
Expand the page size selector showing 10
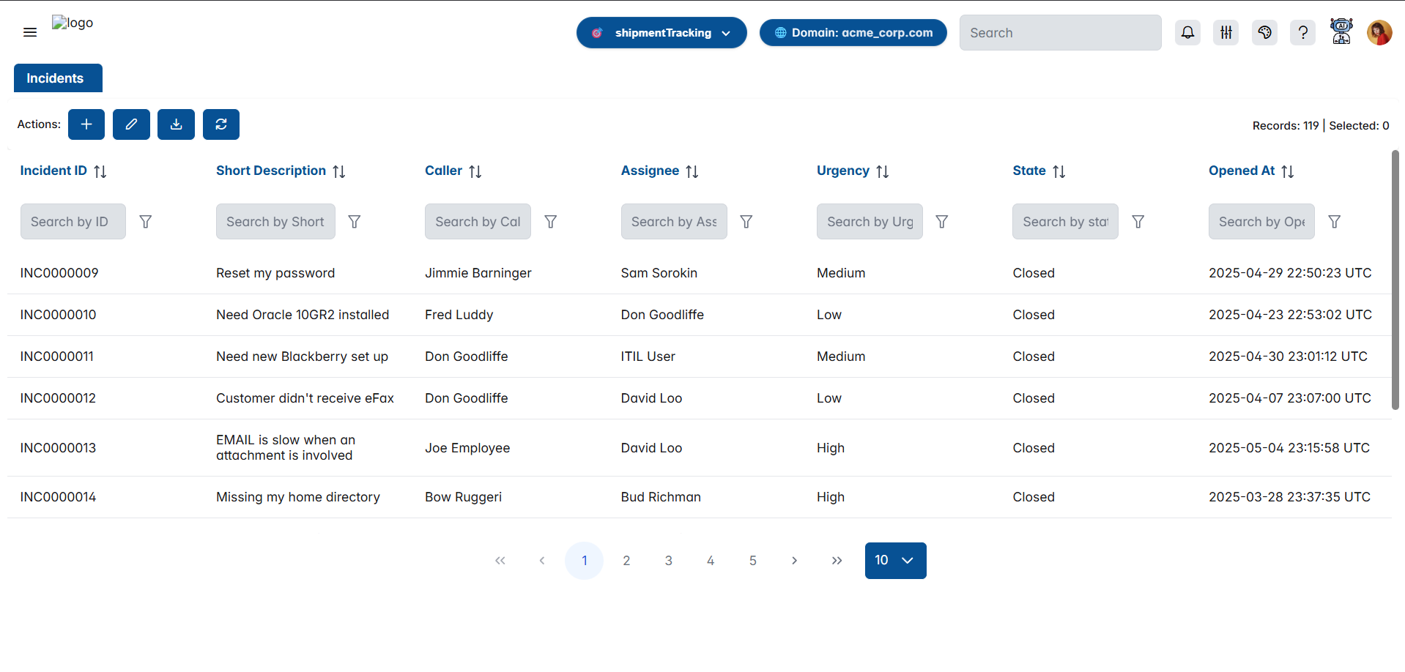click(894, 560)
